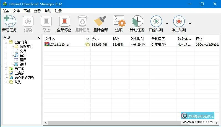The width and height of the screenshot is (221, 127).
Task: Click the 继续 resume toolbar icon
Action: click(x=28, y=21)
